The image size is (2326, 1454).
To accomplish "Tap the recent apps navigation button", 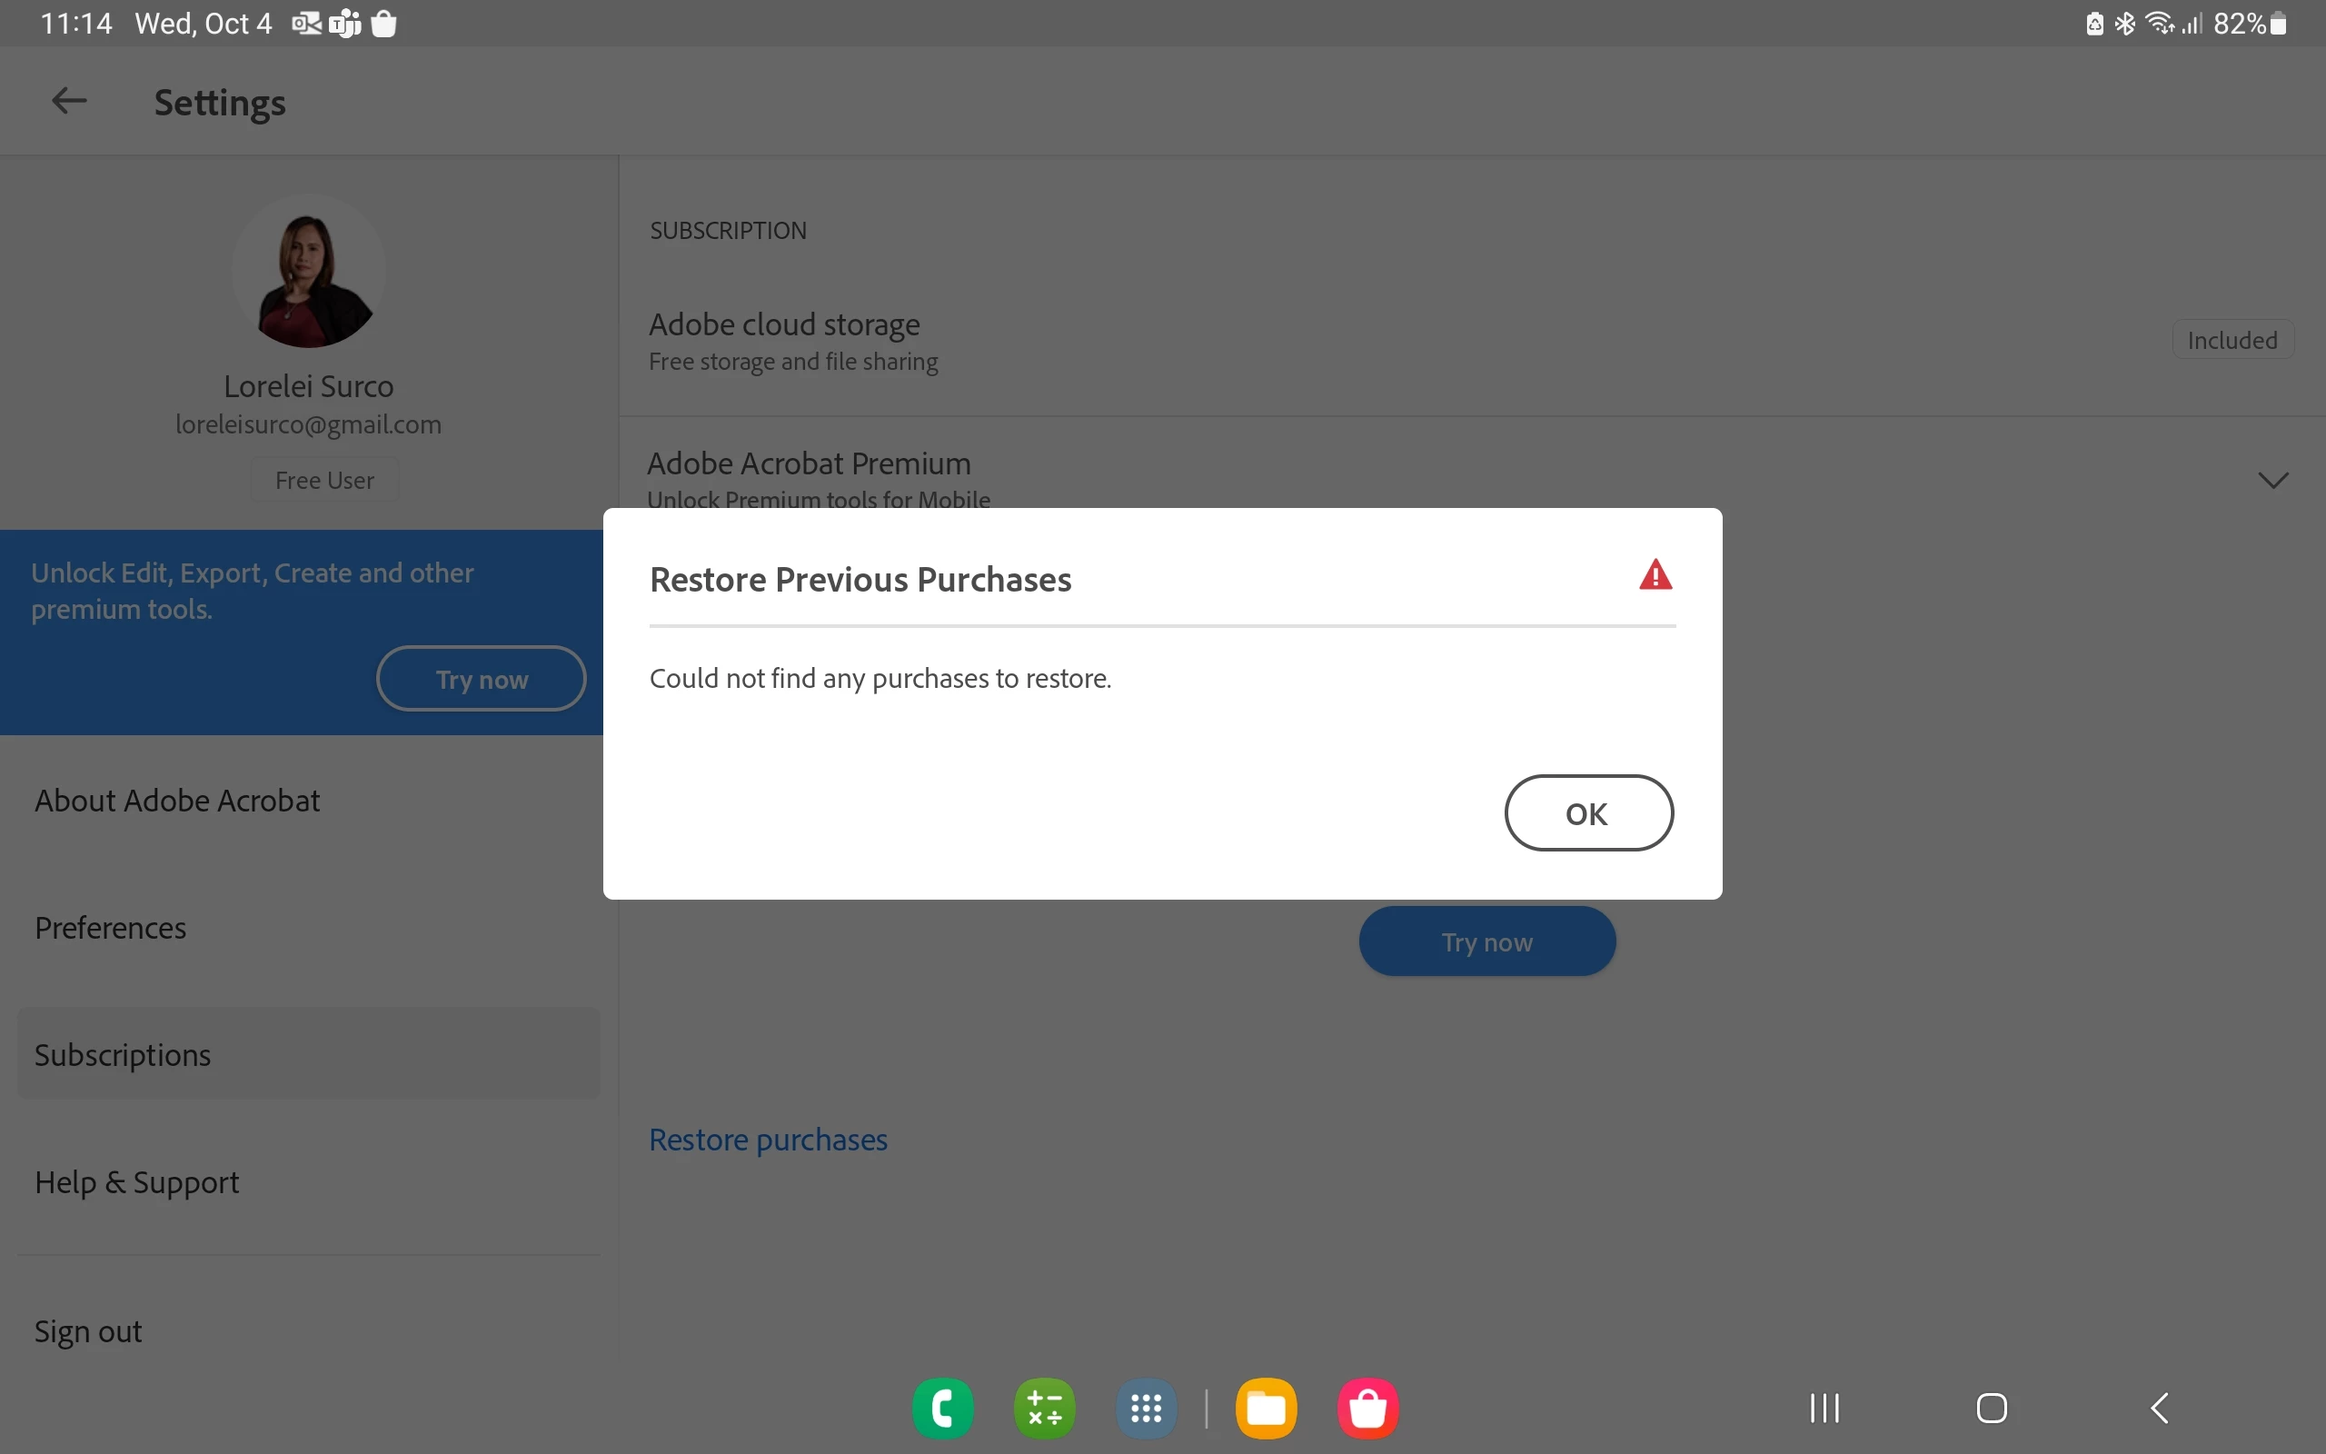I will point(1824,1409).
